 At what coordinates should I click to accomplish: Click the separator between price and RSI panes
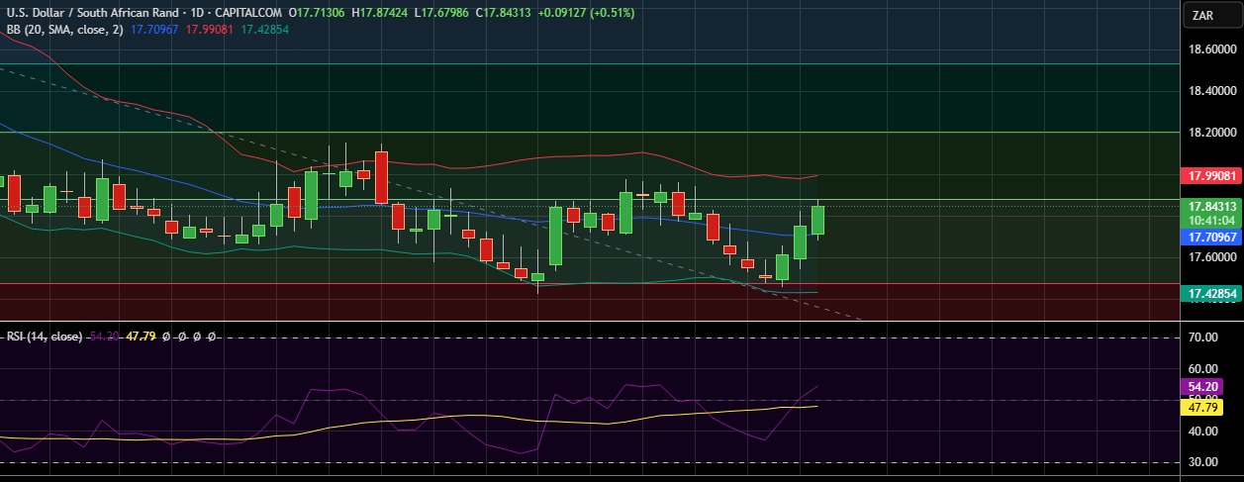[x=594, y=322]
